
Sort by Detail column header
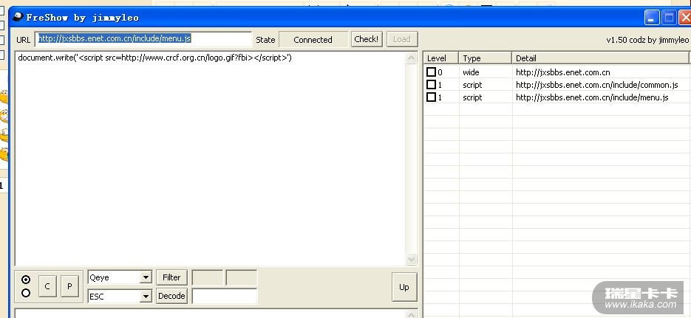(600, 58)
